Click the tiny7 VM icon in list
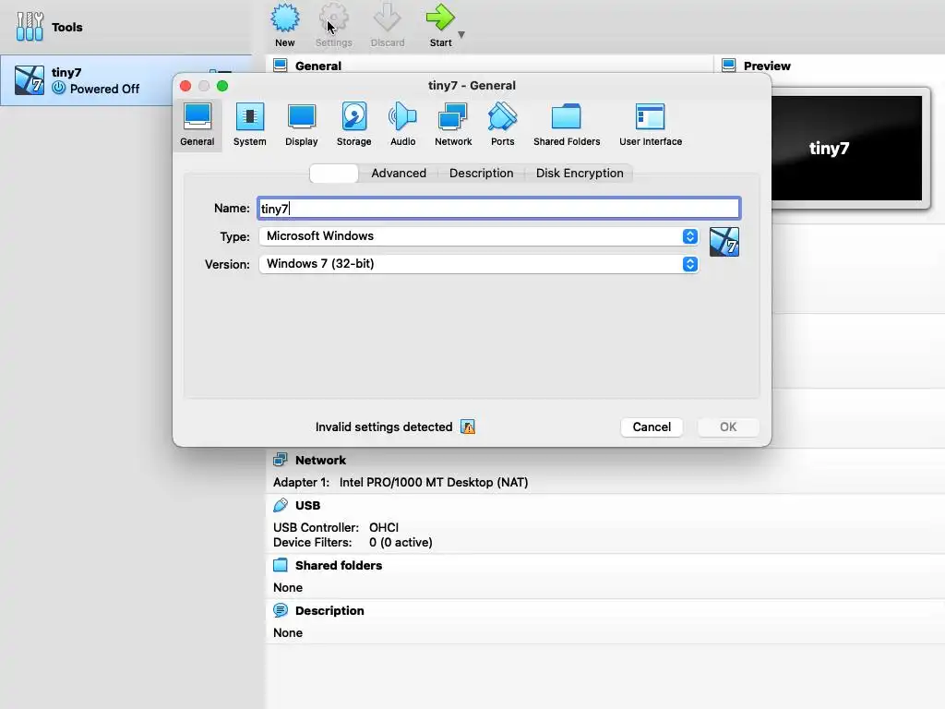 [30, 80]
